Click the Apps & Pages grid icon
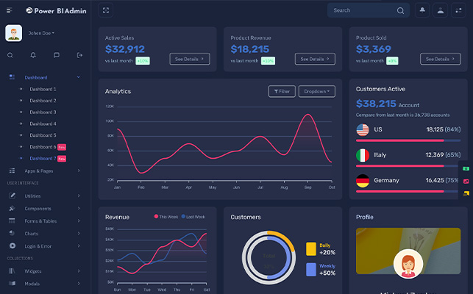Screen dimensions: 473x294 pos(12,171)
